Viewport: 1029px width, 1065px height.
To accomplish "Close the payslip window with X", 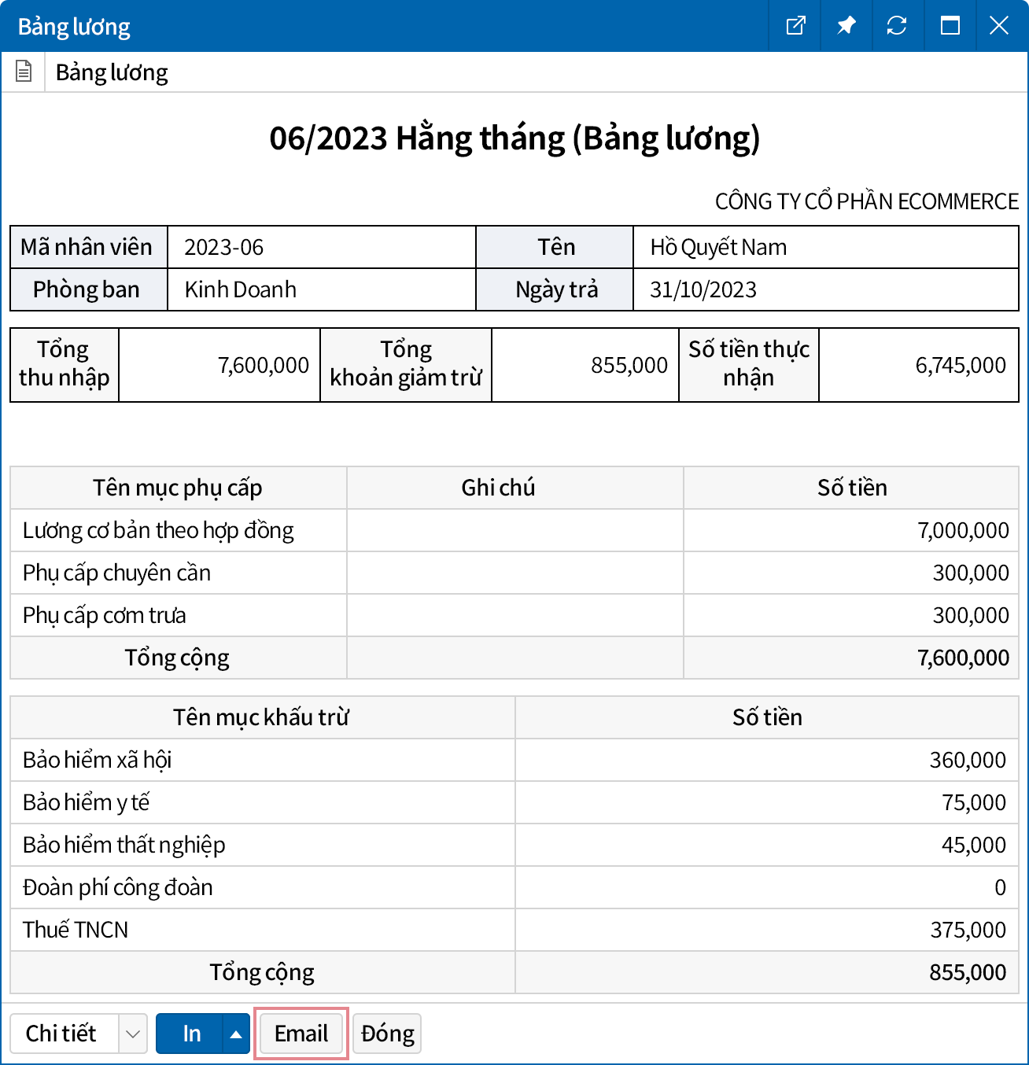I will coord(998,26).
